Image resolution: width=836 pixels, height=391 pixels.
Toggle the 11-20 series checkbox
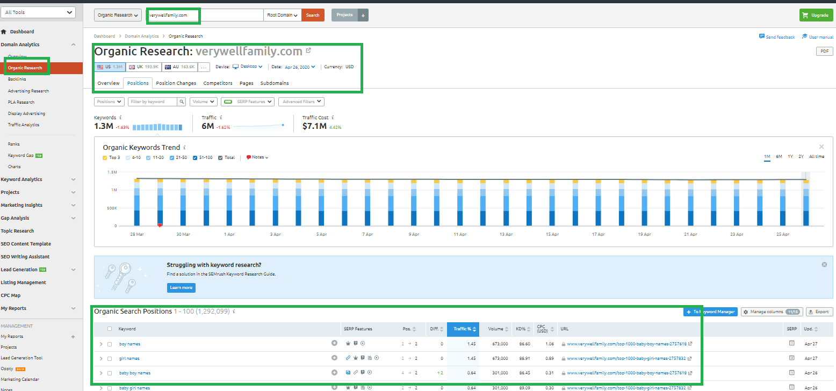pyautogui.click(x=149, y=157)
